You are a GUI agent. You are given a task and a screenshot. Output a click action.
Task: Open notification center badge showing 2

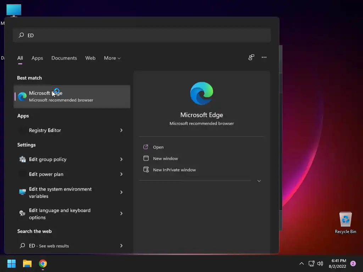coord(353,263)
